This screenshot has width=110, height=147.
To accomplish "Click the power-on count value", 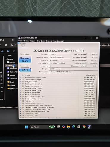I will coord(92,63).
